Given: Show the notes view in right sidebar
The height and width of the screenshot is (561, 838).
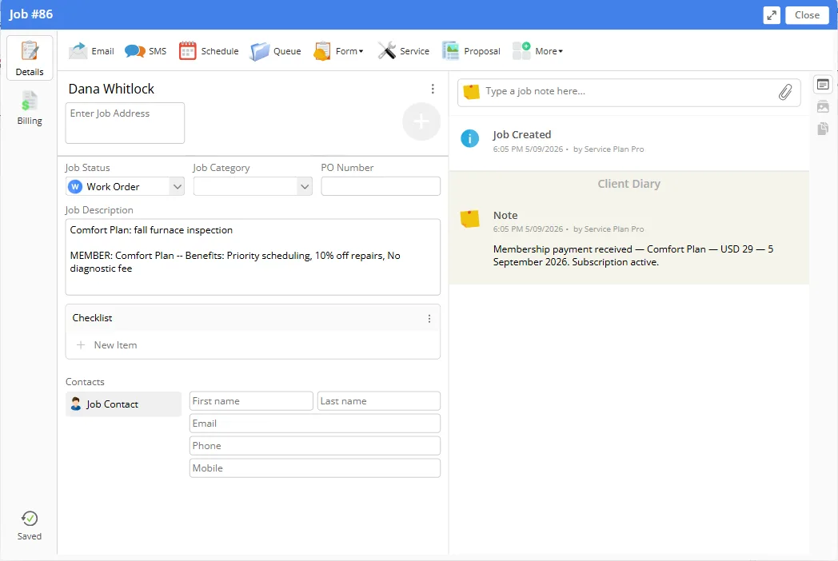Looking at the screenshot, I should (x=823, y=85).
